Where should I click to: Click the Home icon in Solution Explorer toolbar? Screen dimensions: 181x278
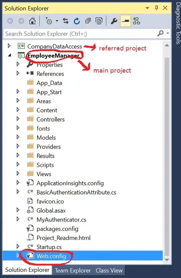(x=32, y=21)
